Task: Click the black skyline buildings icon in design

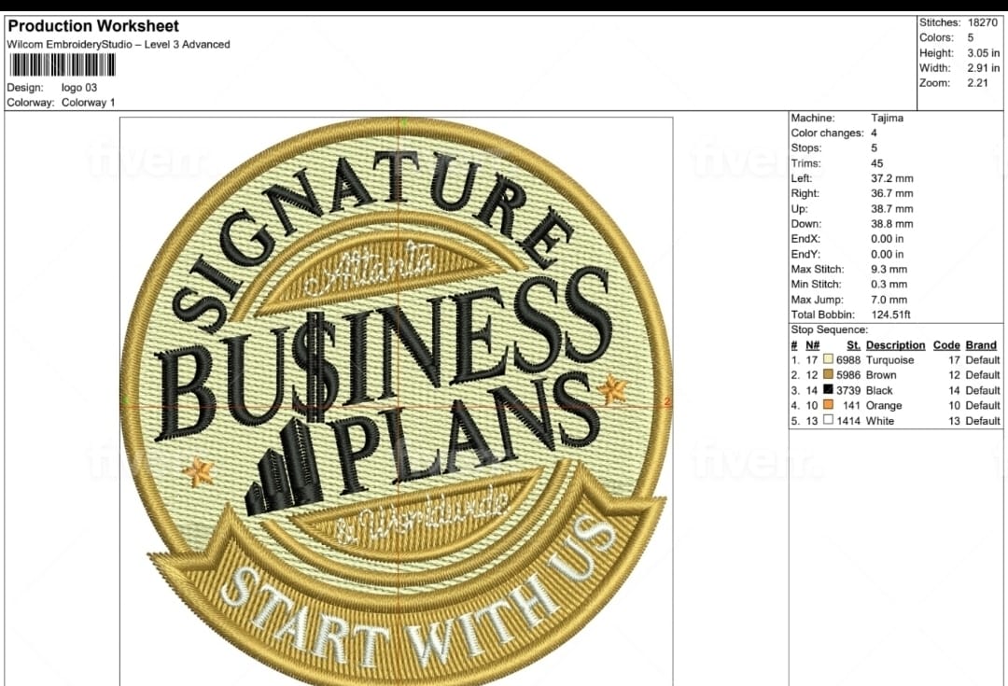Action: pos(285,469)
